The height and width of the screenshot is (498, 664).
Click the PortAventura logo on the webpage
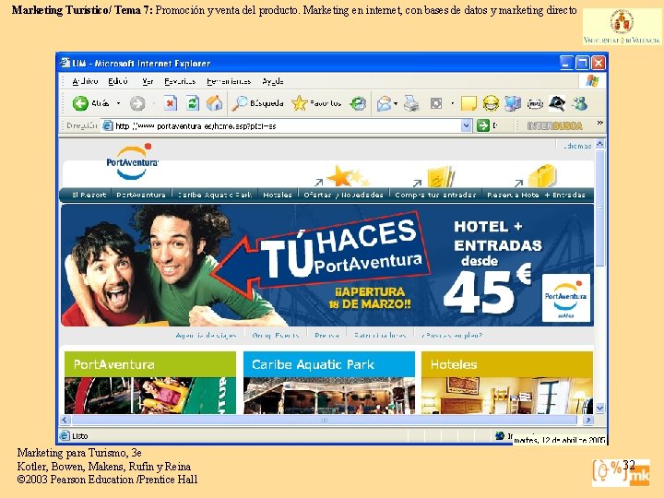(132, 161)
